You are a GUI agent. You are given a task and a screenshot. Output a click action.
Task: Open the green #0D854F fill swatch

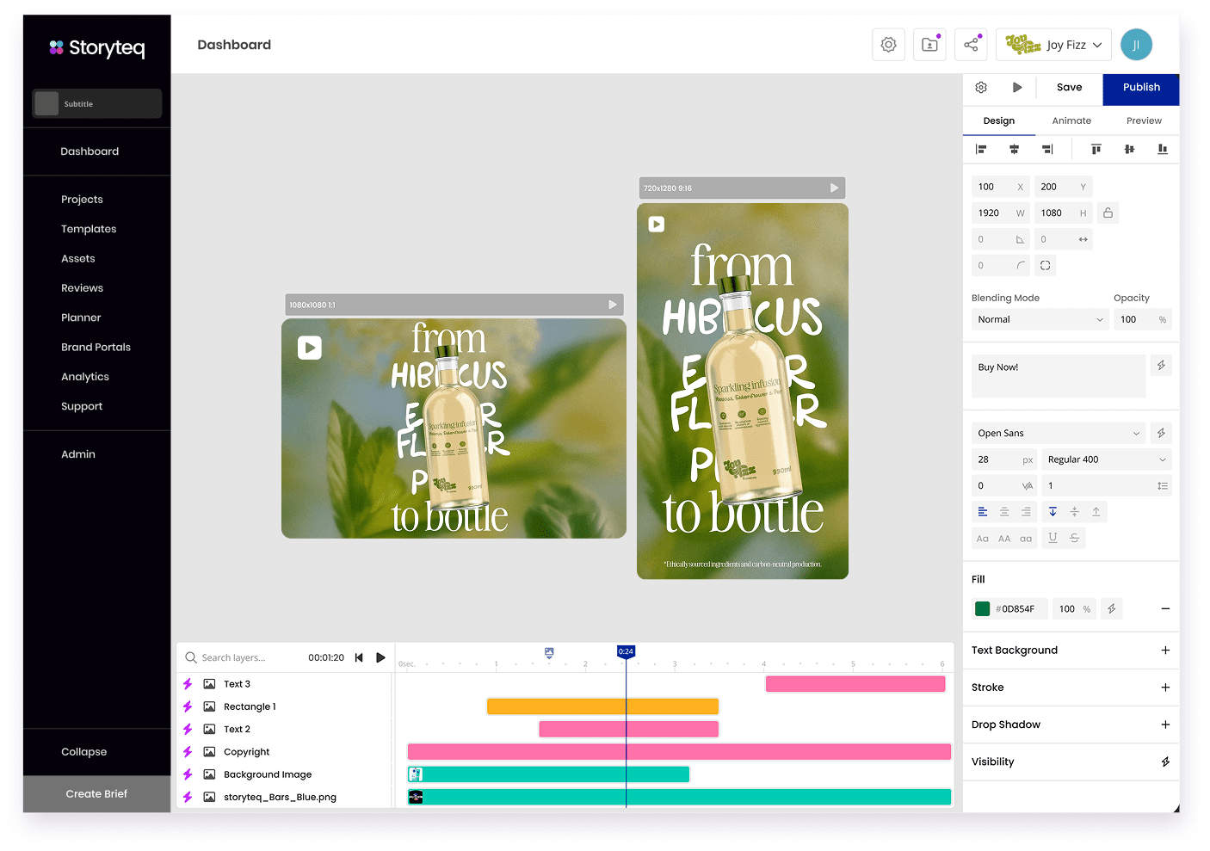pyautogui.click(x=982, y=608)
